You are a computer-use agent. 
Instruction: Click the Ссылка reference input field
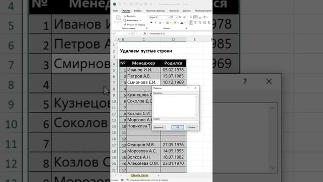click(176, 122)
